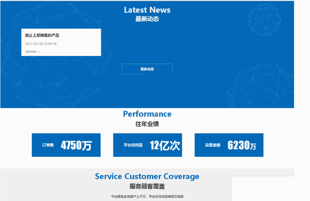
Task: Click the 12亿次 figure
Action: click(x=165, y=145)
